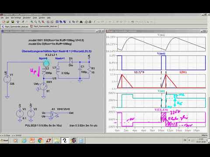Click the Copy toolbar icon
The height and width of the screenshot is (157, 210).
pyautogui.click(x=73, y=22)
